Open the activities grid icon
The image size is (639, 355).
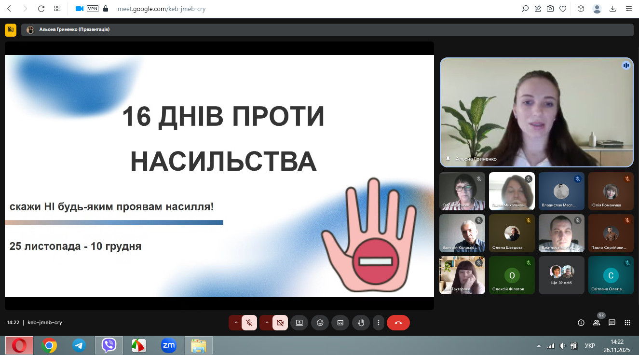click(x=627, y=323)
